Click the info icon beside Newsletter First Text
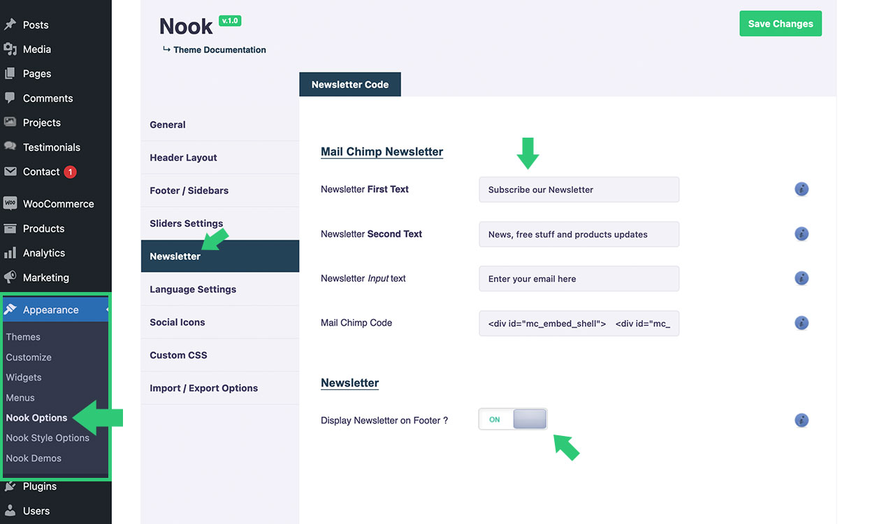 (802, 189)
